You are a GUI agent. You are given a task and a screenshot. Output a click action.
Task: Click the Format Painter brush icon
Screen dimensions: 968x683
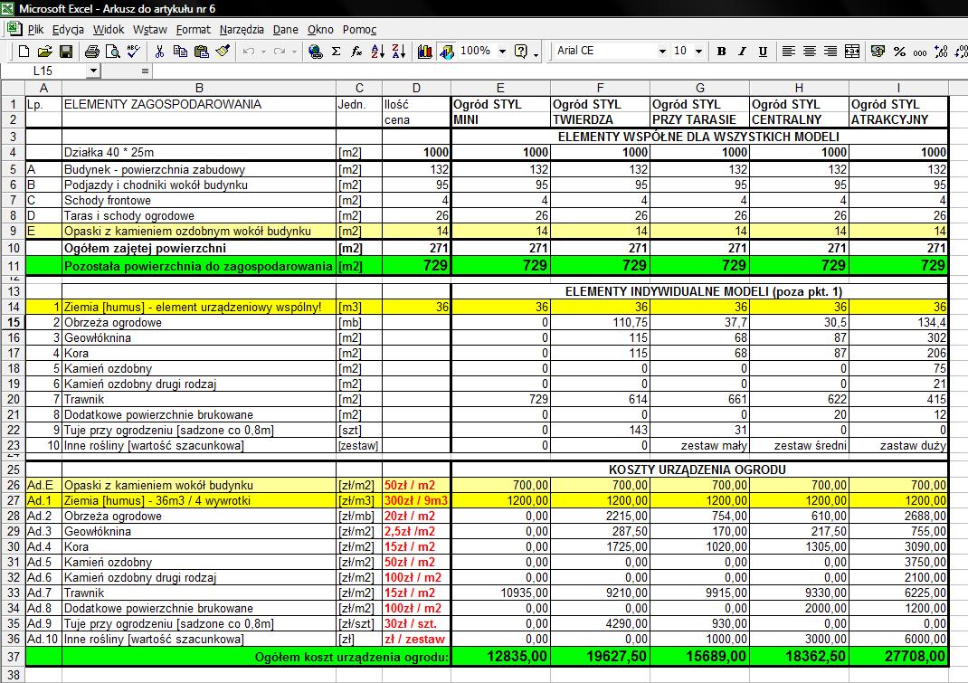223,52
